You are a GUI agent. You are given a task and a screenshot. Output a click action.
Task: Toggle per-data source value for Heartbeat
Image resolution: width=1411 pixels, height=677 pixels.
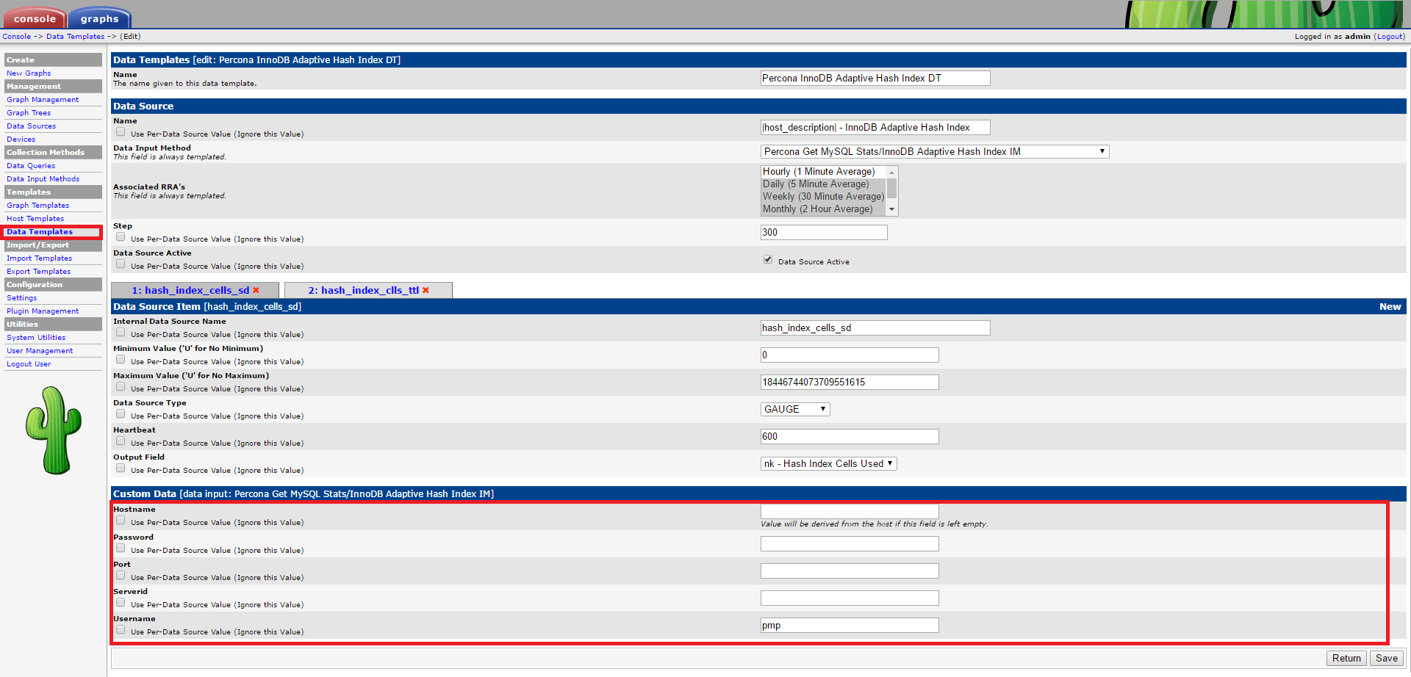(121, 441)
